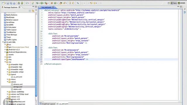
Task: Open the External Tools dropdown arrow
Action: (48, 3)
